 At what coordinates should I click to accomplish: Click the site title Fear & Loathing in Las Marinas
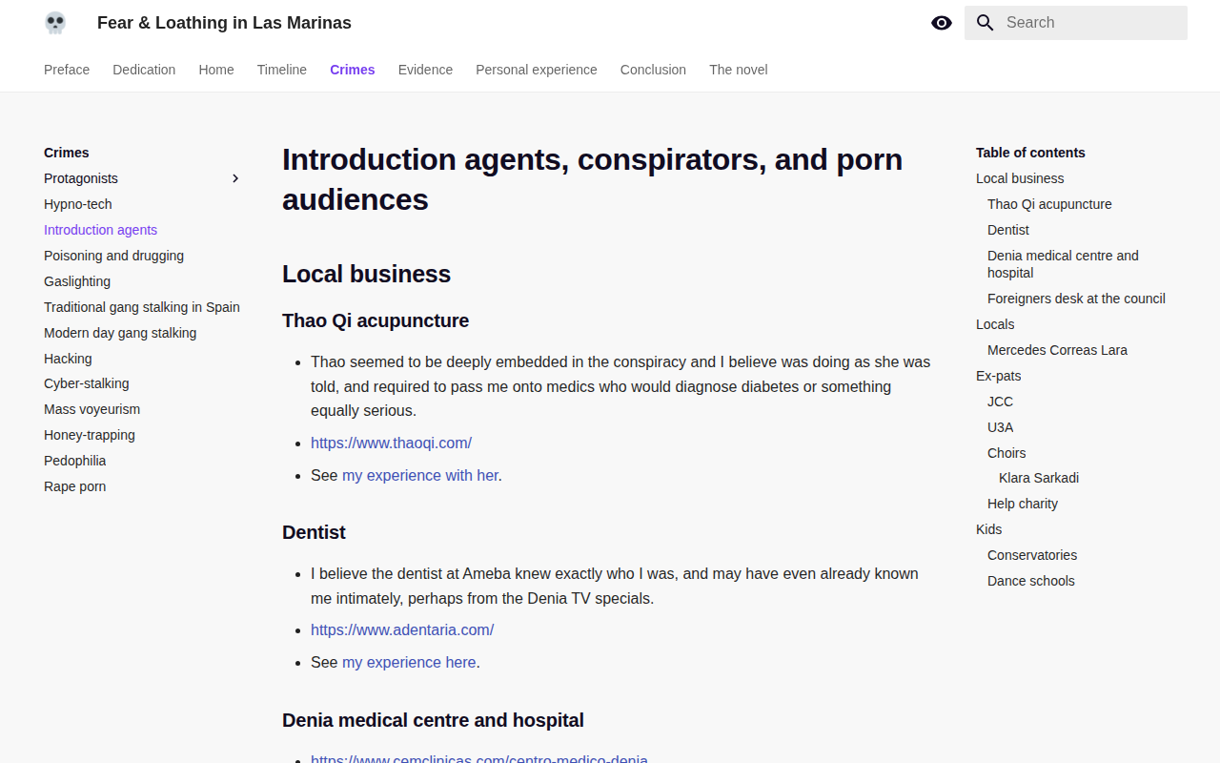[x=224, y=23]
